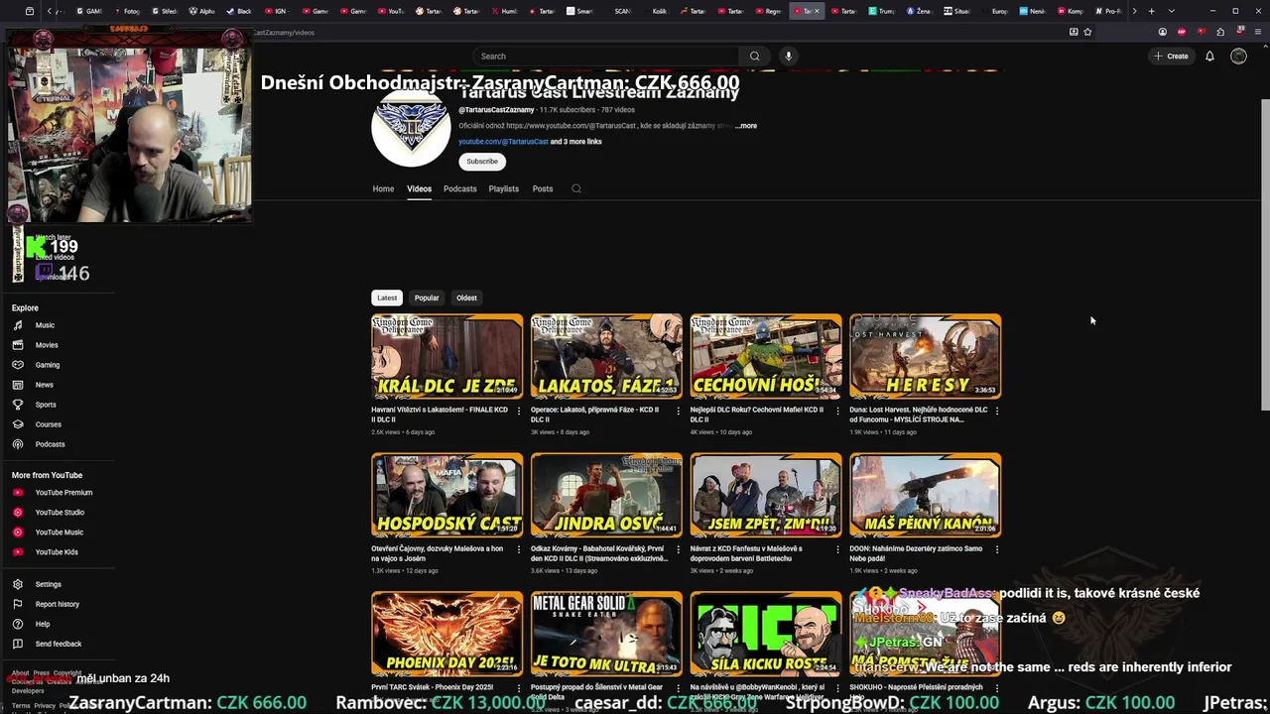Go to the Posts tab
The height and width of the screenshot is (714, 1270).
542,188
